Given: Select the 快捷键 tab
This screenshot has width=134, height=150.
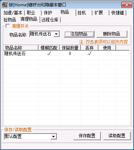Looking at the screenshot, I should click(117, 13).
